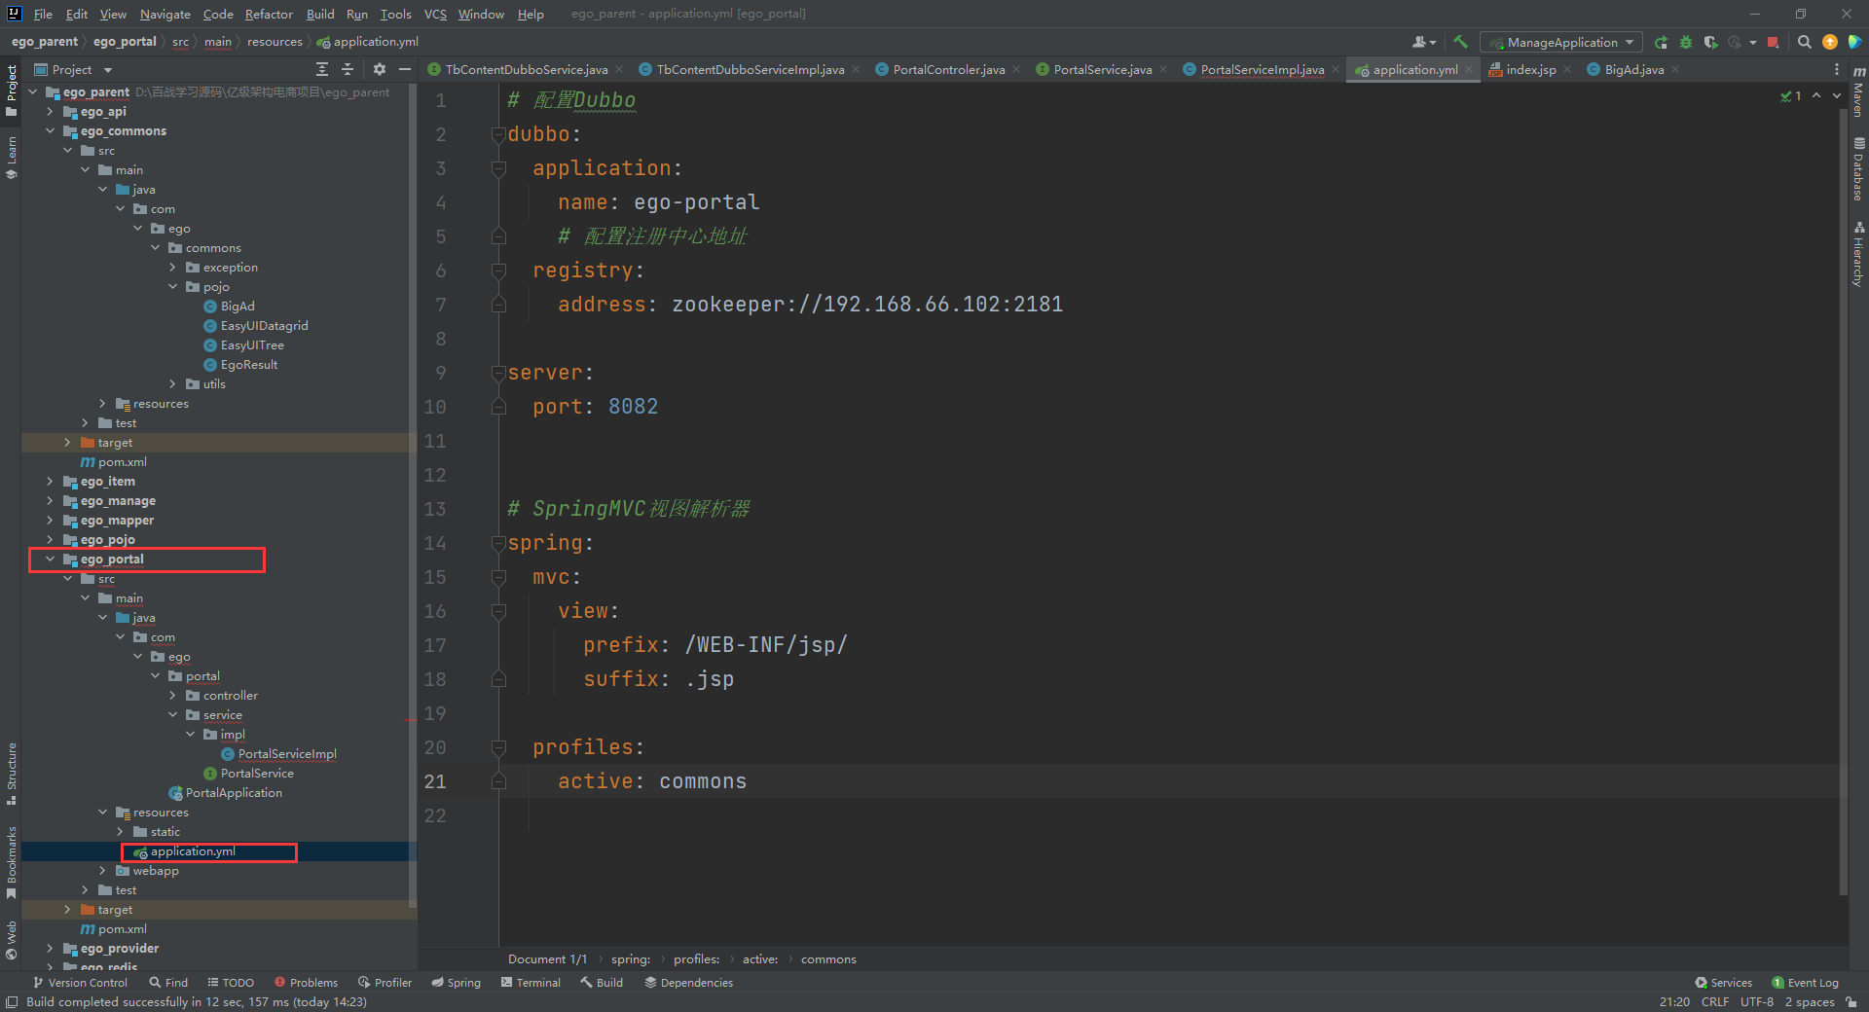Collapse the ego_commons module
This screenshot has height=1012, width=1869.
[x=50, y=131]
